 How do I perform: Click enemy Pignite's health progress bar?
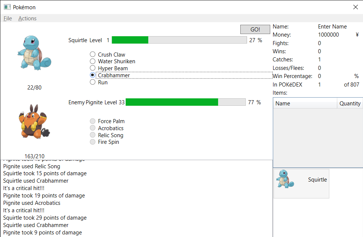click(x=186, y=102)
